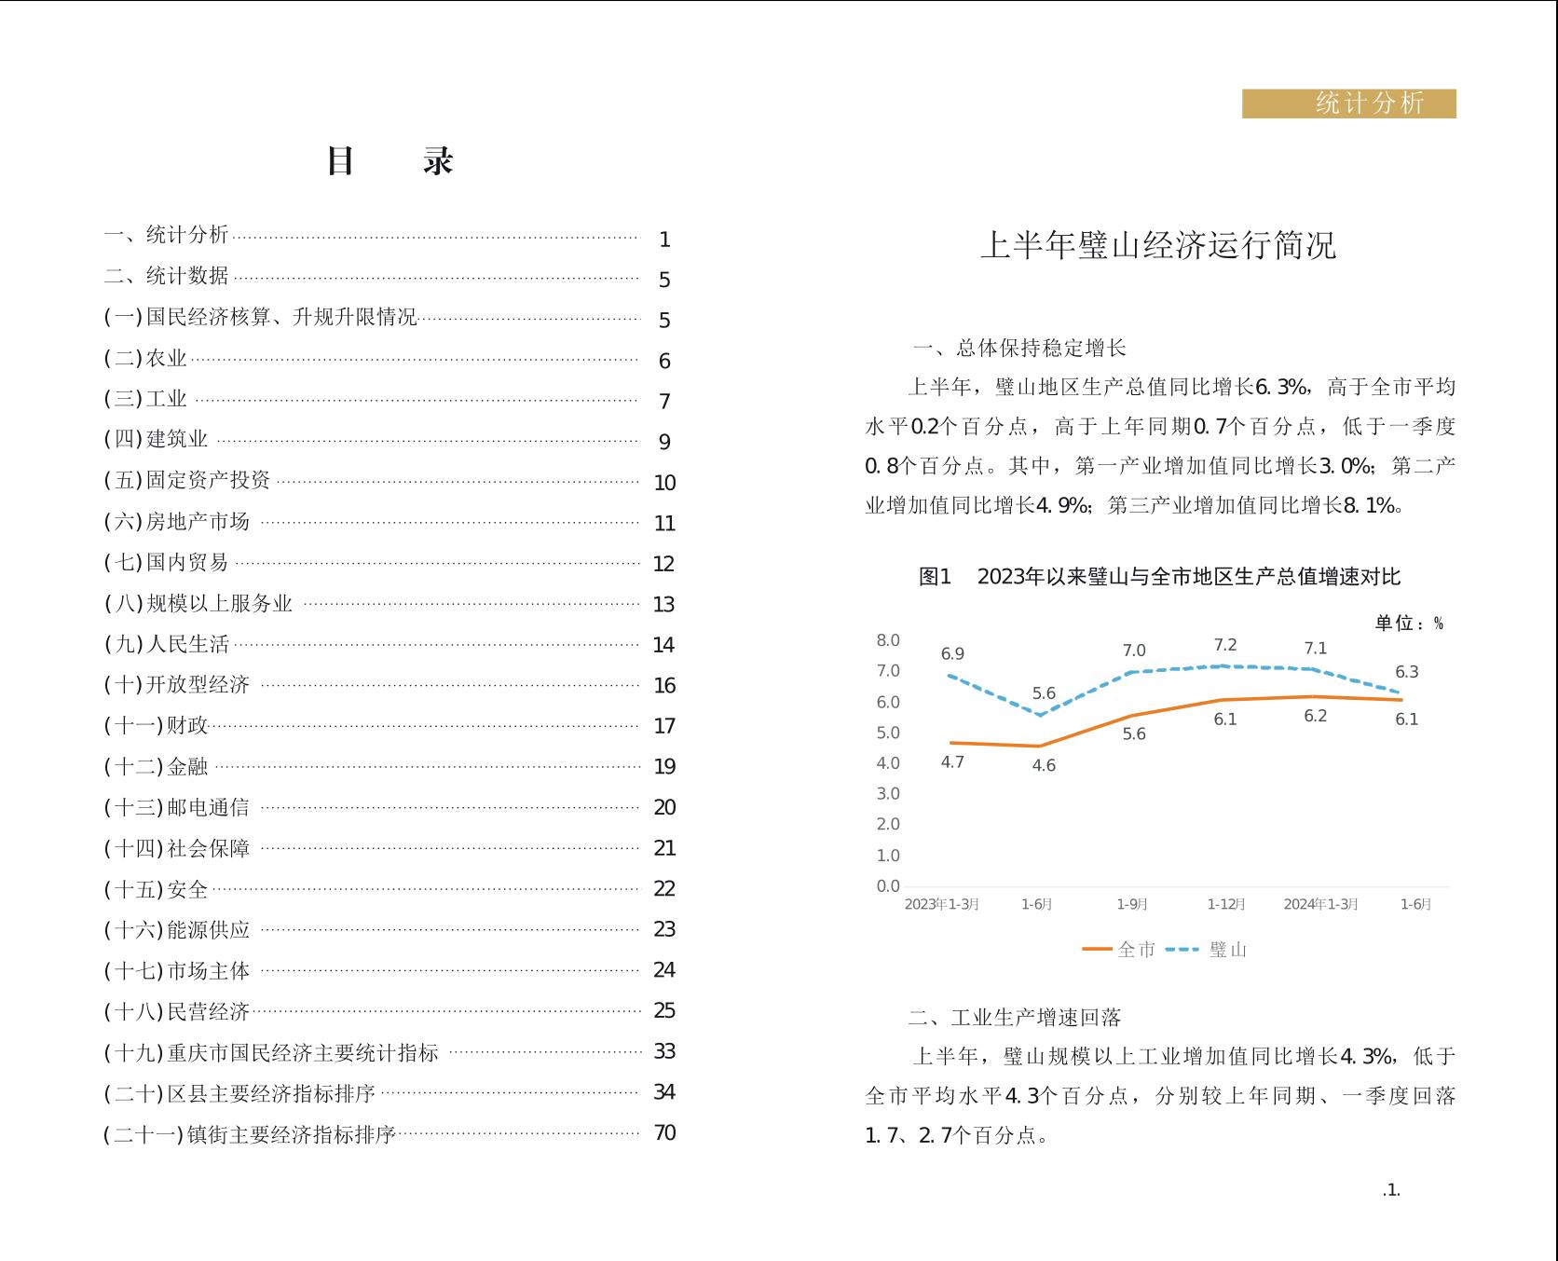
Task: Open the 二、统计数据 contents entry
Action: coord(388,277)
